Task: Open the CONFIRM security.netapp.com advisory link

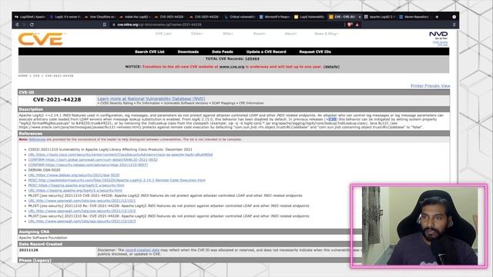Action: [88, 165]
